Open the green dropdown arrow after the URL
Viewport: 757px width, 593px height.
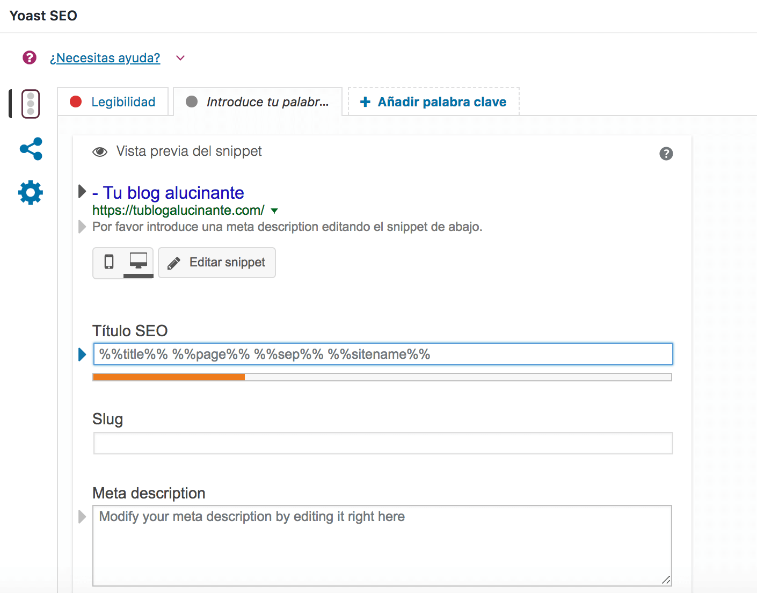tap(274, 211)
